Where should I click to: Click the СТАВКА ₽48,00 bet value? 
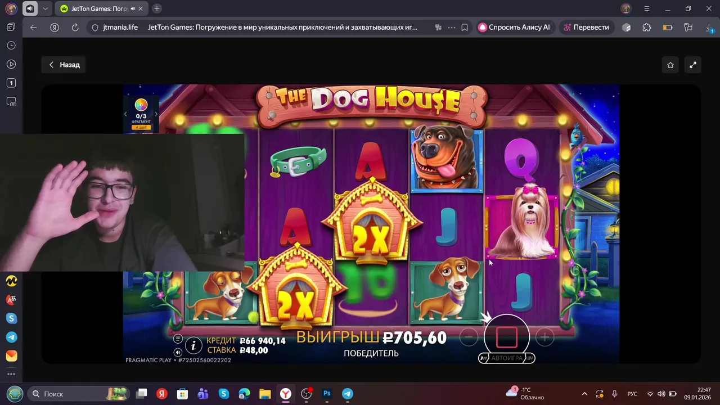point(237,350)
